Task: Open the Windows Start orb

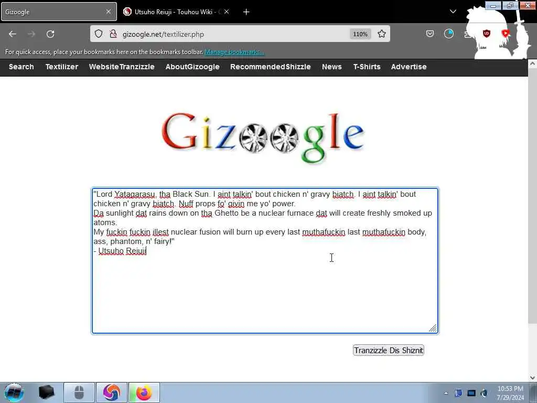Action: [14, 393]
